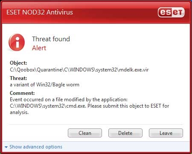Click the red Alert label
The height and width of the screenshot is (154, 192).
click(x=39, y=48)
